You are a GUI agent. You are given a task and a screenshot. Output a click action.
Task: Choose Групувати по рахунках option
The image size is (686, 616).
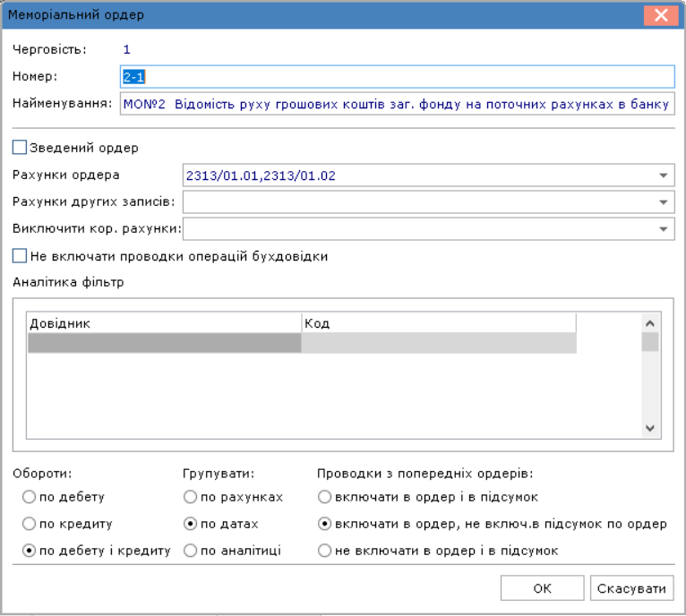[191, 497]
